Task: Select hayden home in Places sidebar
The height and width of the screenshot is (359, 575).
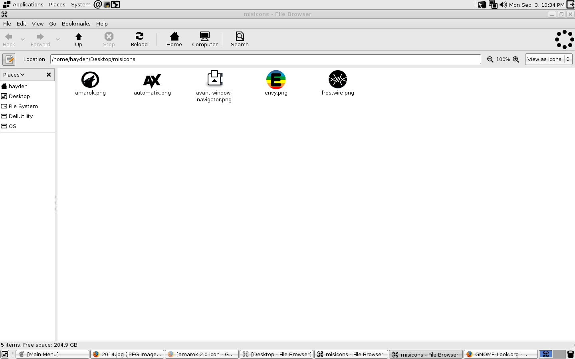Action: pyautogui.click(x=27, y=86)
